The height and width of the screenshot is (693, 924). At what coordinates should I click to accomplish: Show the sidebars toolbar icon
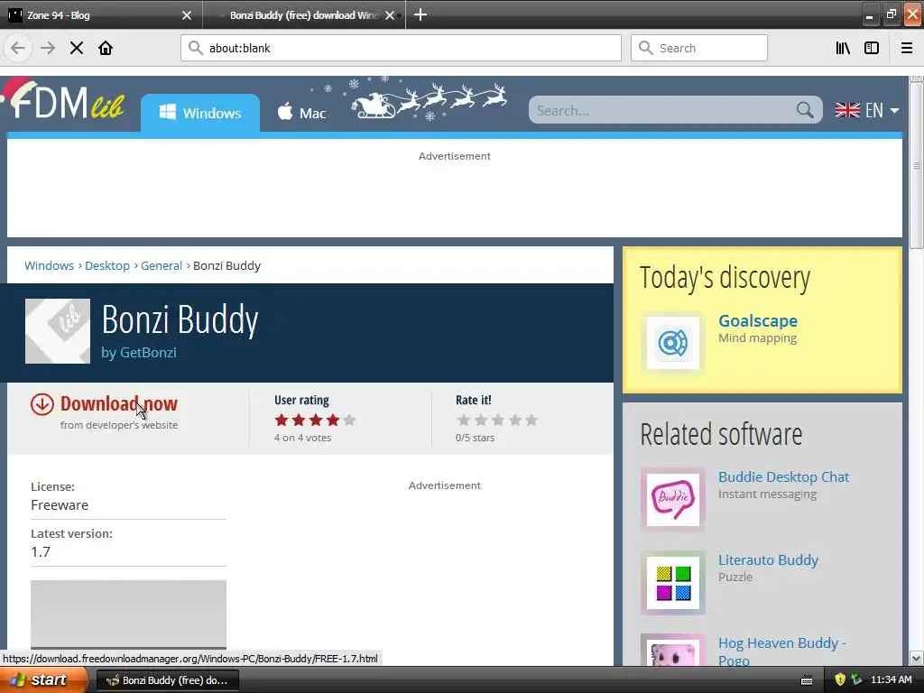click(x=872, y=48)
